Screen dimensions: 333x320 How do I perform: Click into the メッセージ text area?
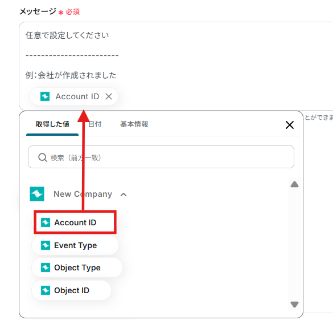(x=176, y=66)
